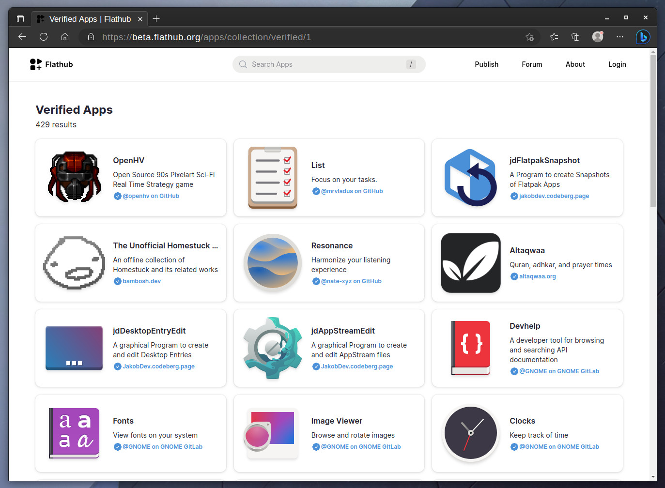Open browser settings and more menu

[x=620, y=37]
